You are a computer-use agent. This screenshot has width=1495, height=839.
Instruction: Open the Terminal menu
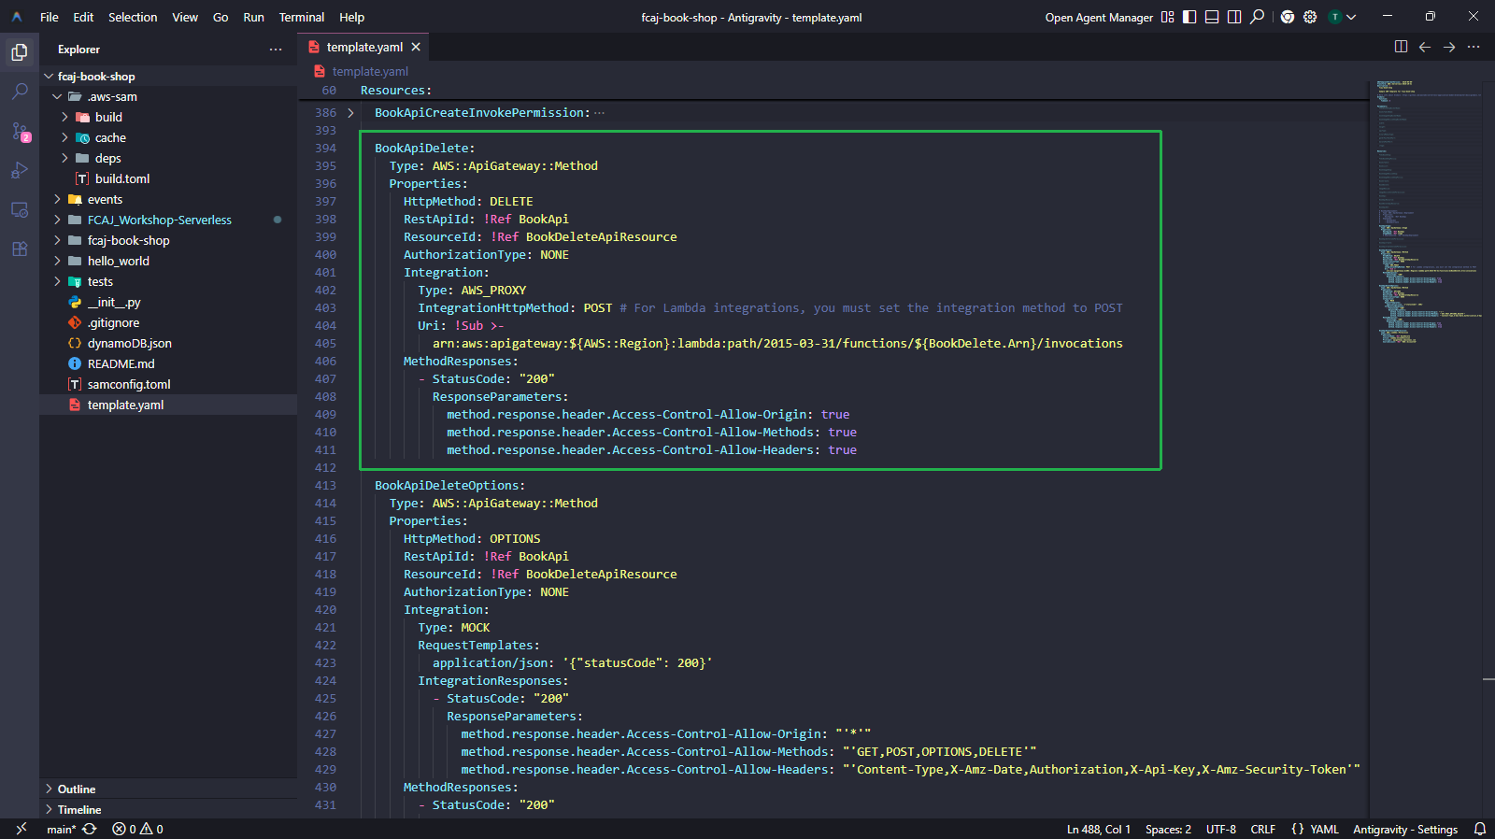(x=302, y=17)
